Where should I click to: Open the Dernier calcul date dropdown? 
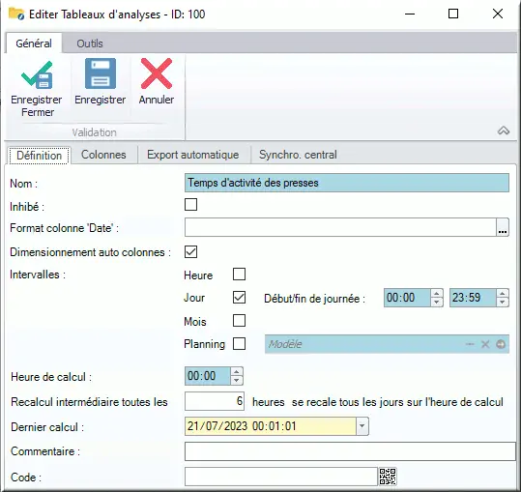(x=362, y=426)
